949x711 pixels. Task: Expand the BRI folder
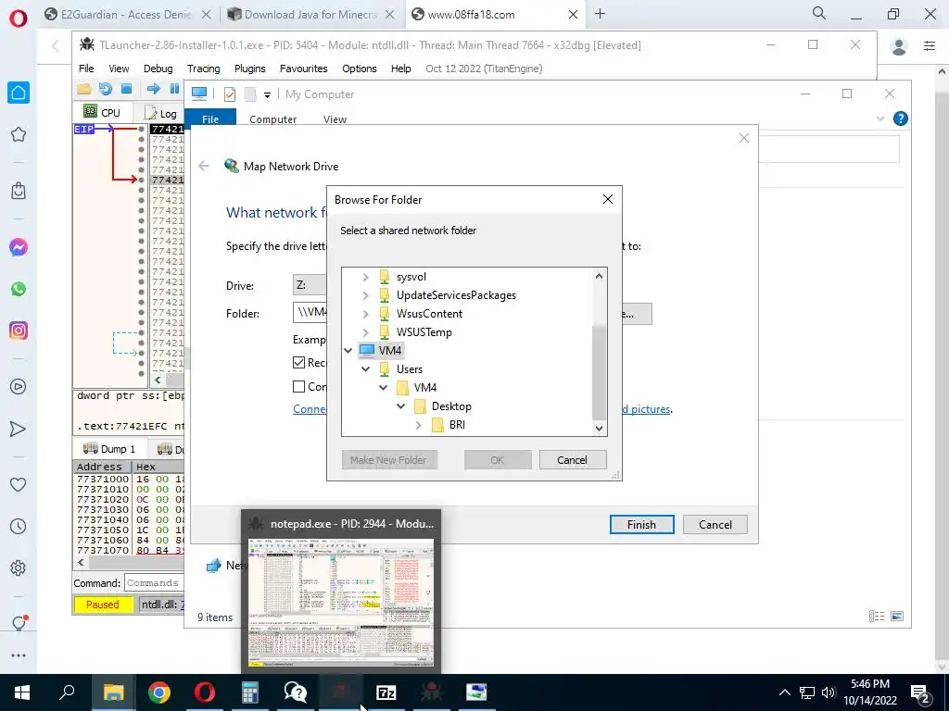pos(418,425)
